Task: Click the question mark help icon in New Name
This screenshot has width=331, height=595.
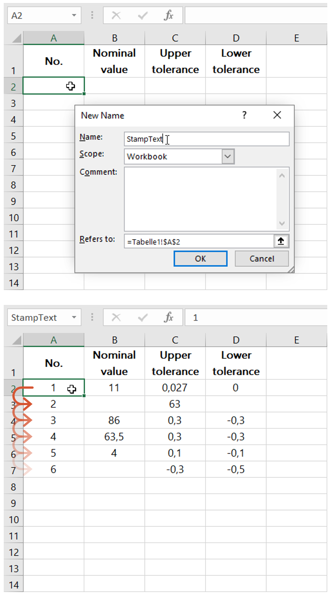Action: click(244, 115)
